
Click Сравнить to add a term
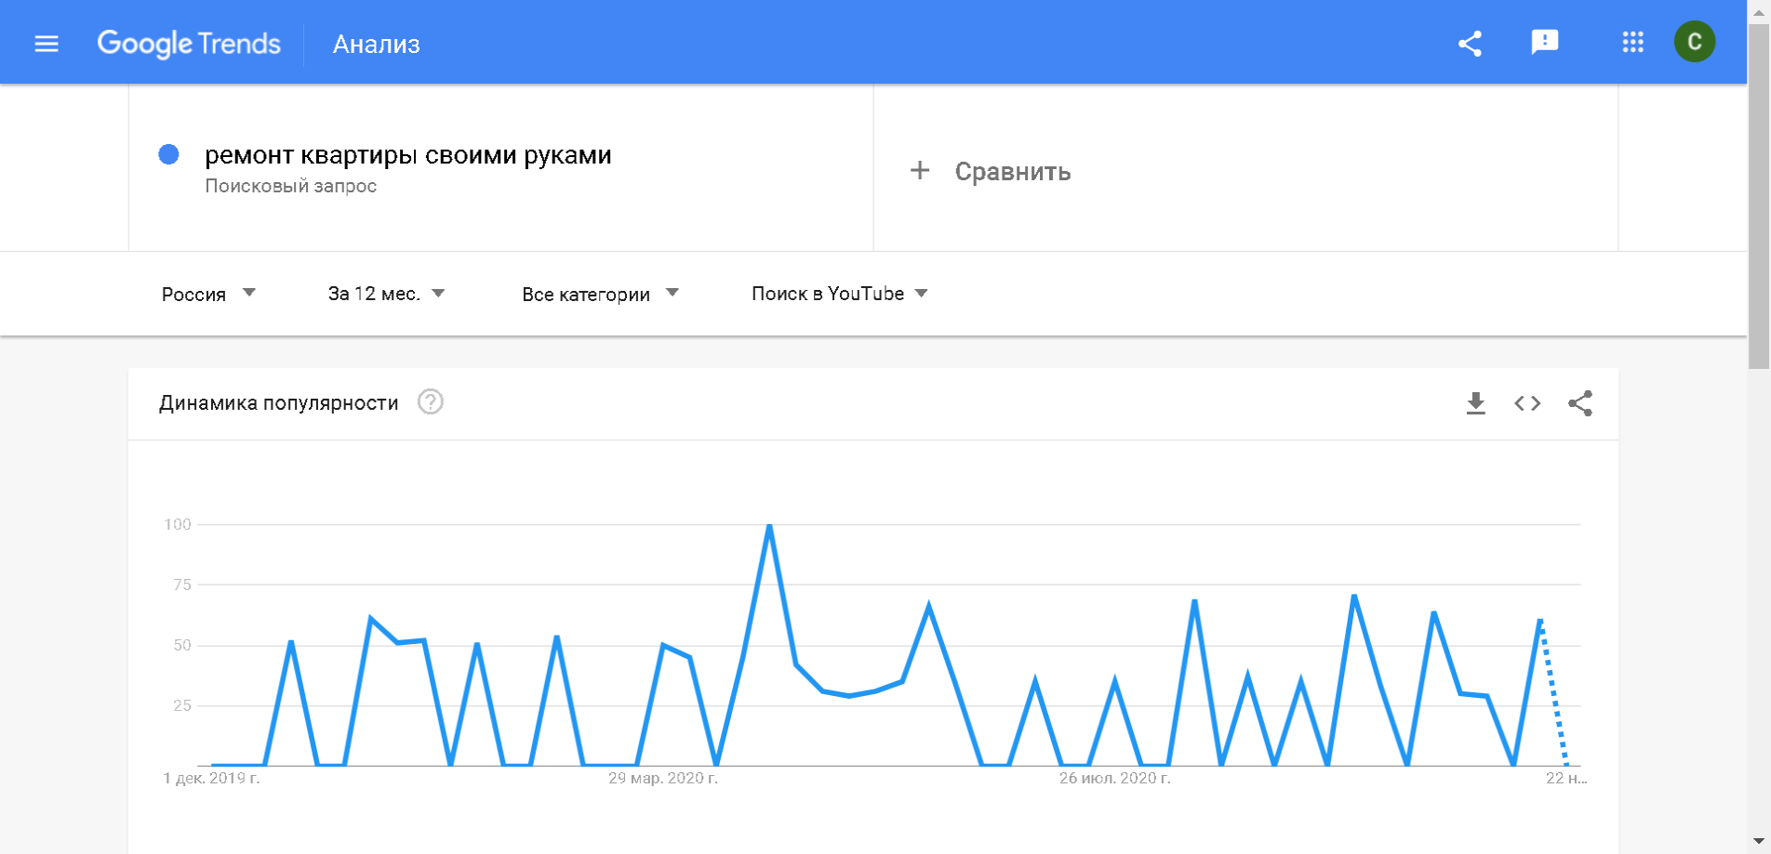tap(1012, 172)
